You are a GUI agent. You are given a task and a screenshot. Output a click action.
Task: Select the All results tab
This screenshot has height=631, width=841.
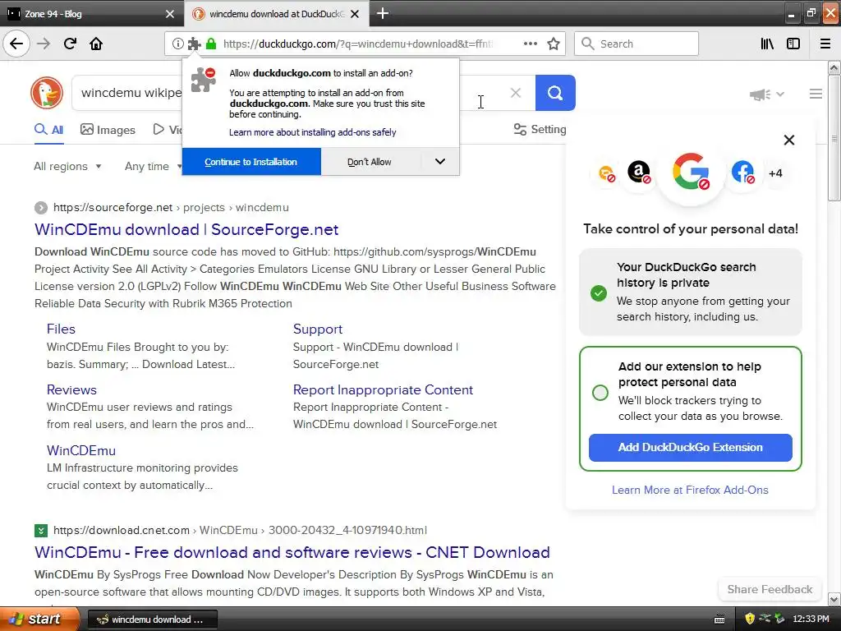[x=48, y=130]
